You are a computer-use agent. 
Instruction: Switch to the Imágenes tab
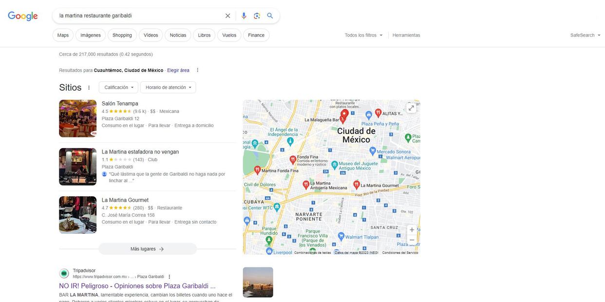(91, 35)
